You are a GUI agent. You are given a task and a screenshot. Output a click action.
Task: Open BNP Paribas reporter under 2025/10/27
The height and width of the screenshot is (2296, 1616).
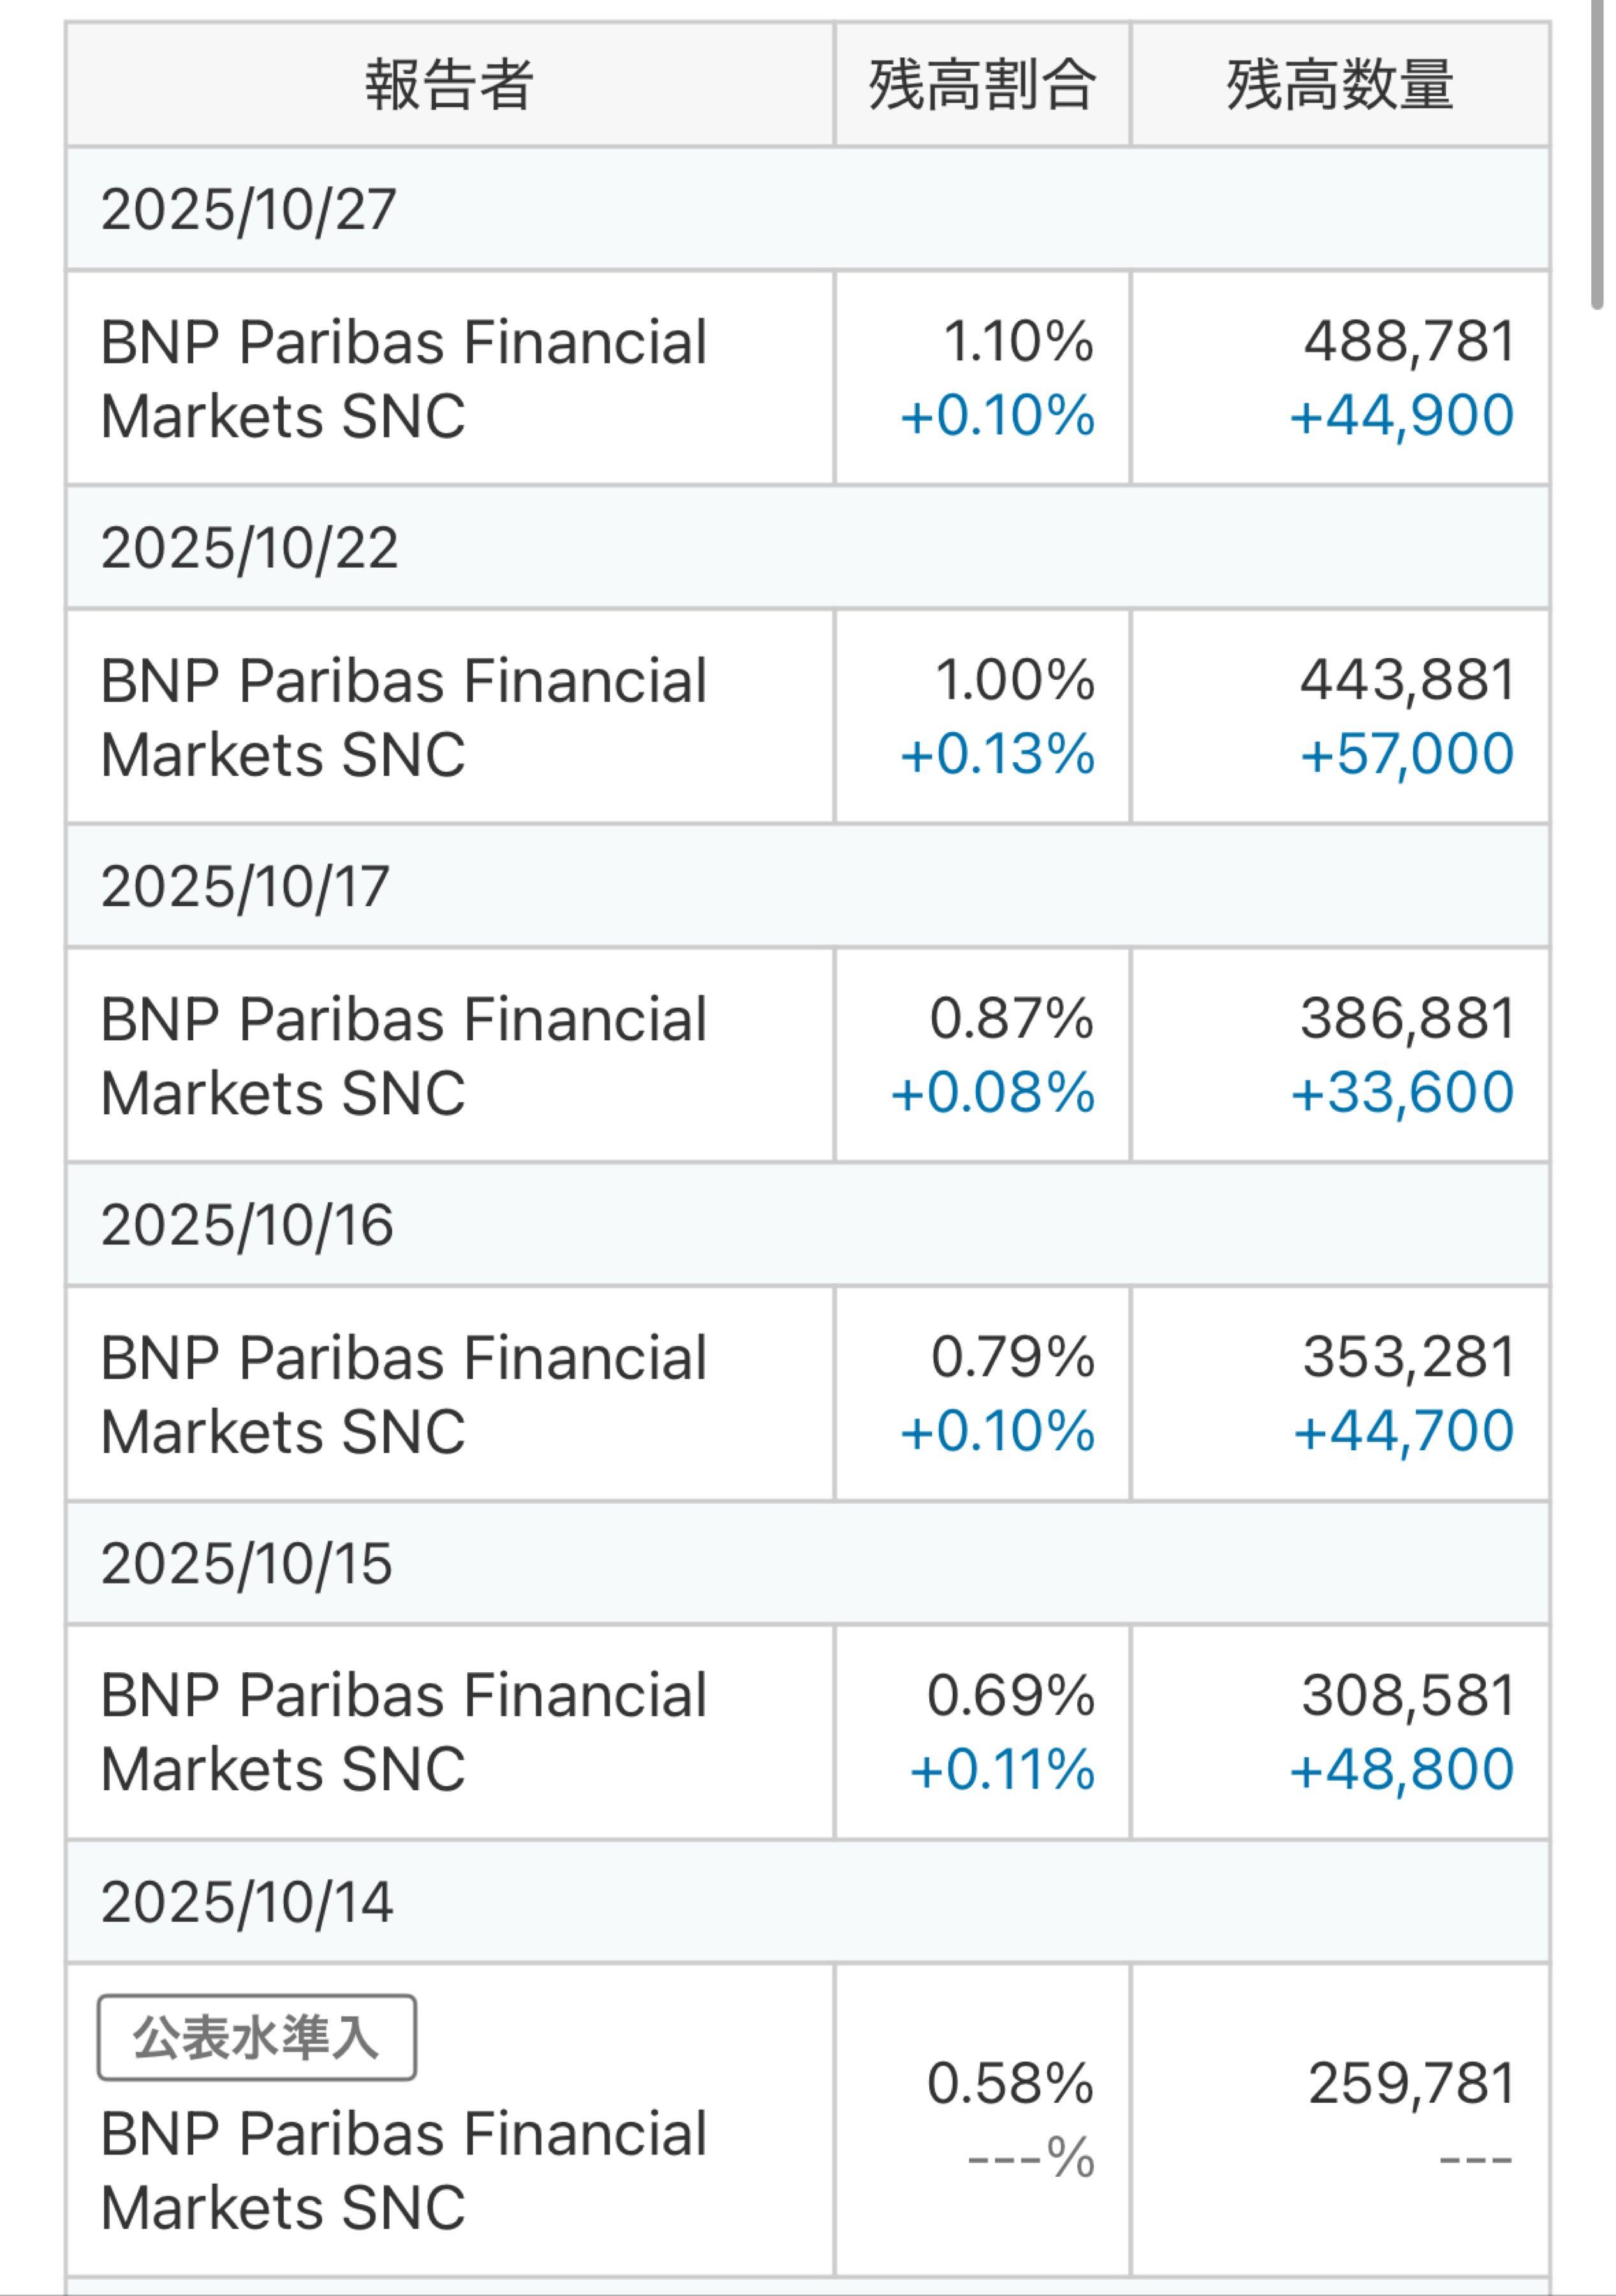404,379
